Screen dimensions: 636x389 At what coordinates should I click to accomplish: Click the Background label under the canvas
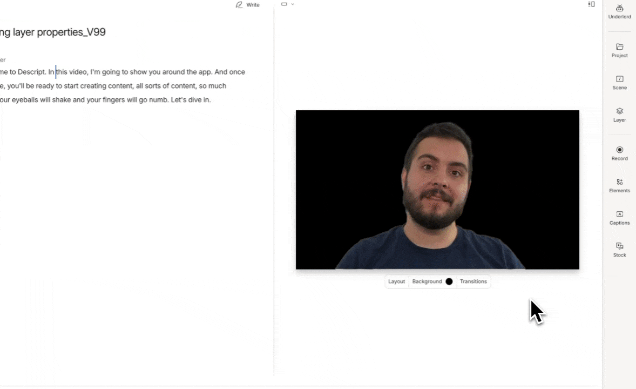(x=427, y=281)
